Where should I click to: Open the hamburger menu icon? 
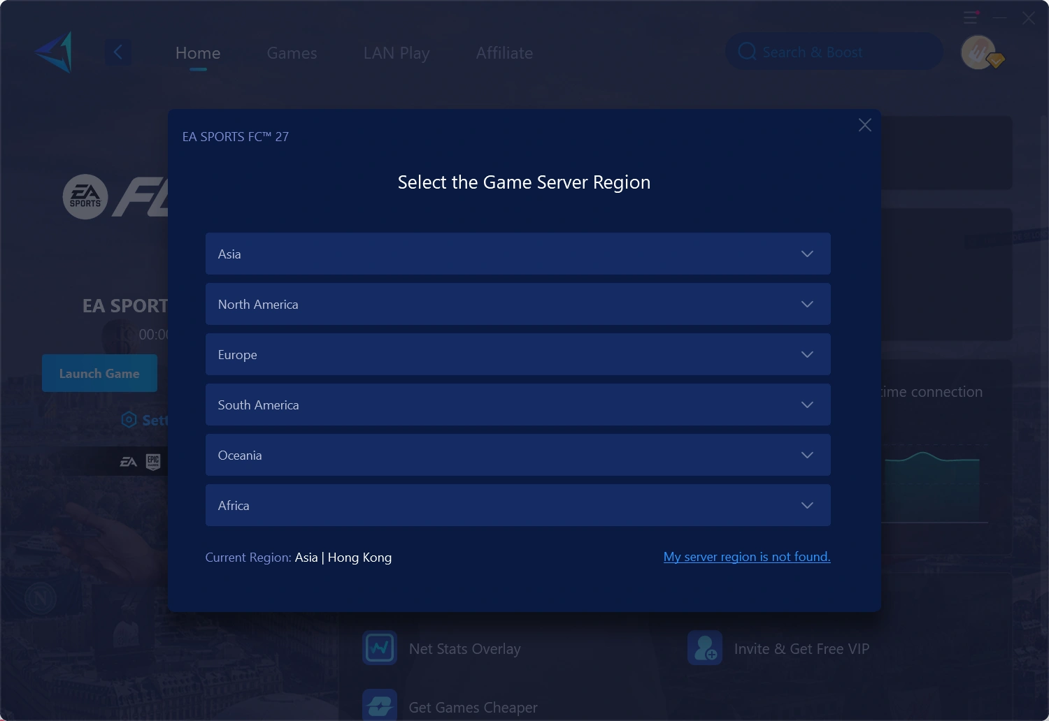pos(970,17)
